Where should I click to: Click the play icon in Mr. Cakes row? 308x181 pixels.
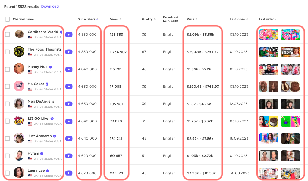(x=69, y=87)
